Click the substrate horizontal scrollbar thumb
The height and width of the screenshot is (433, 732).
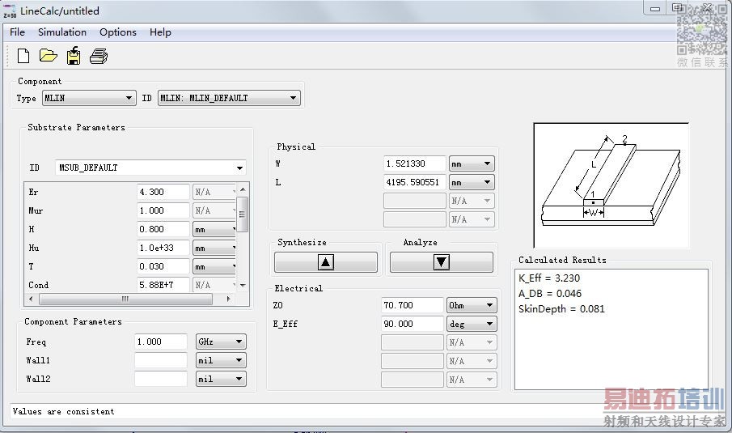pos(125,299)
